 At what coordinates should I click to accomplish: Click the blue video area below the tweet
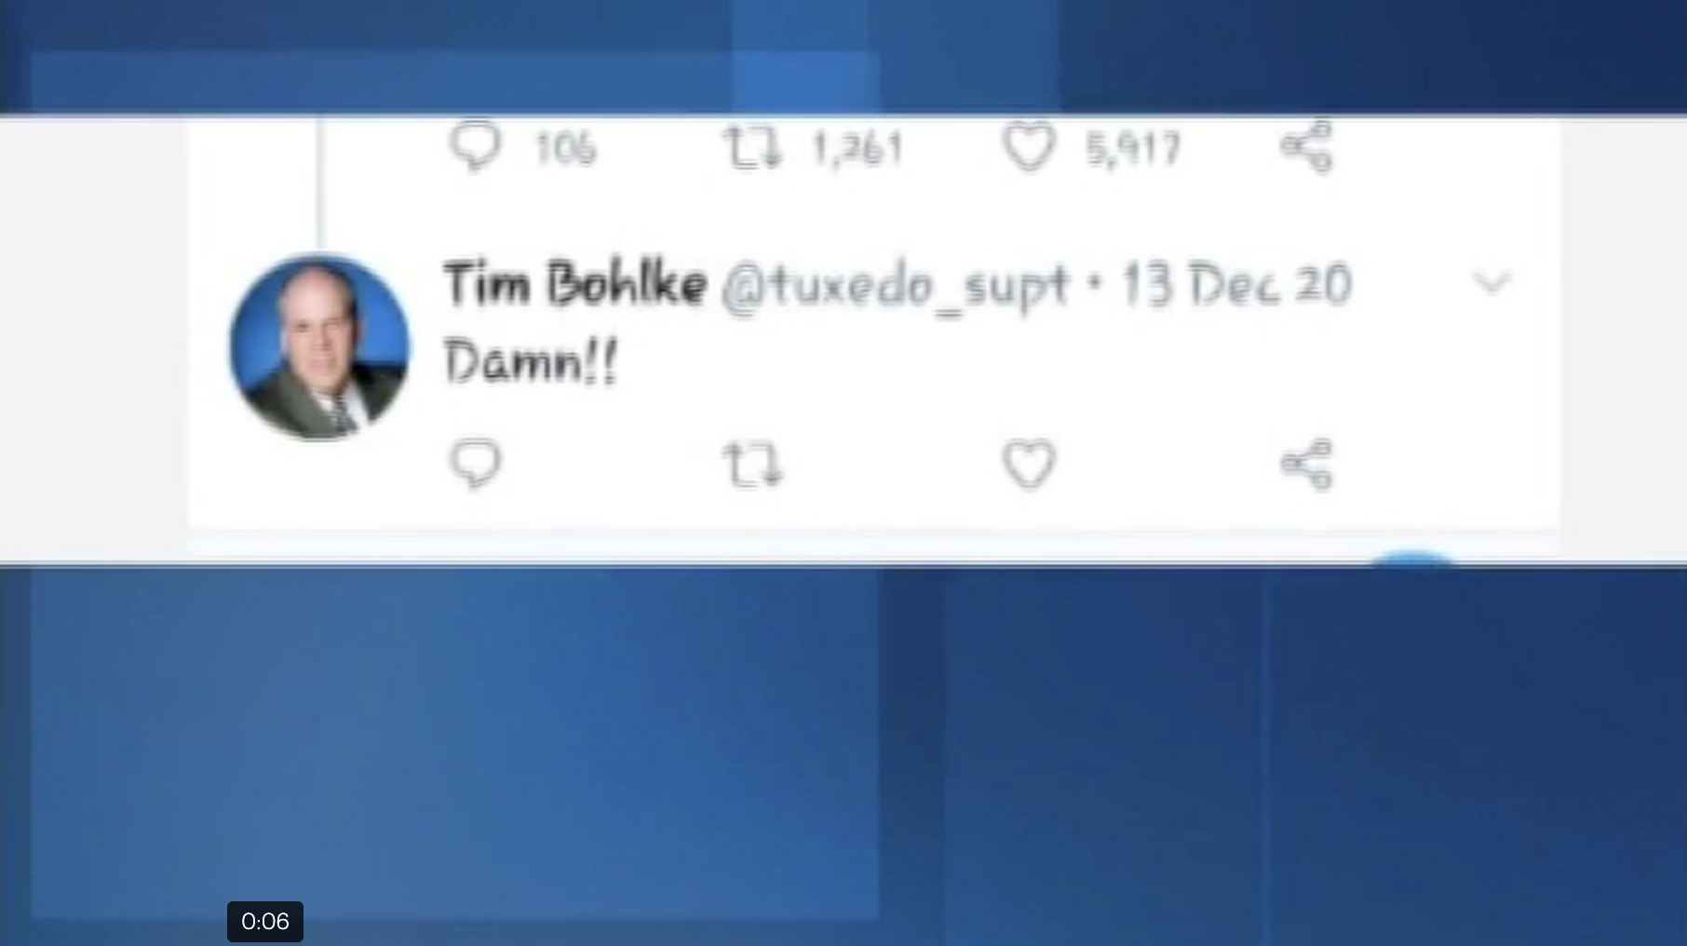[843, 754]
